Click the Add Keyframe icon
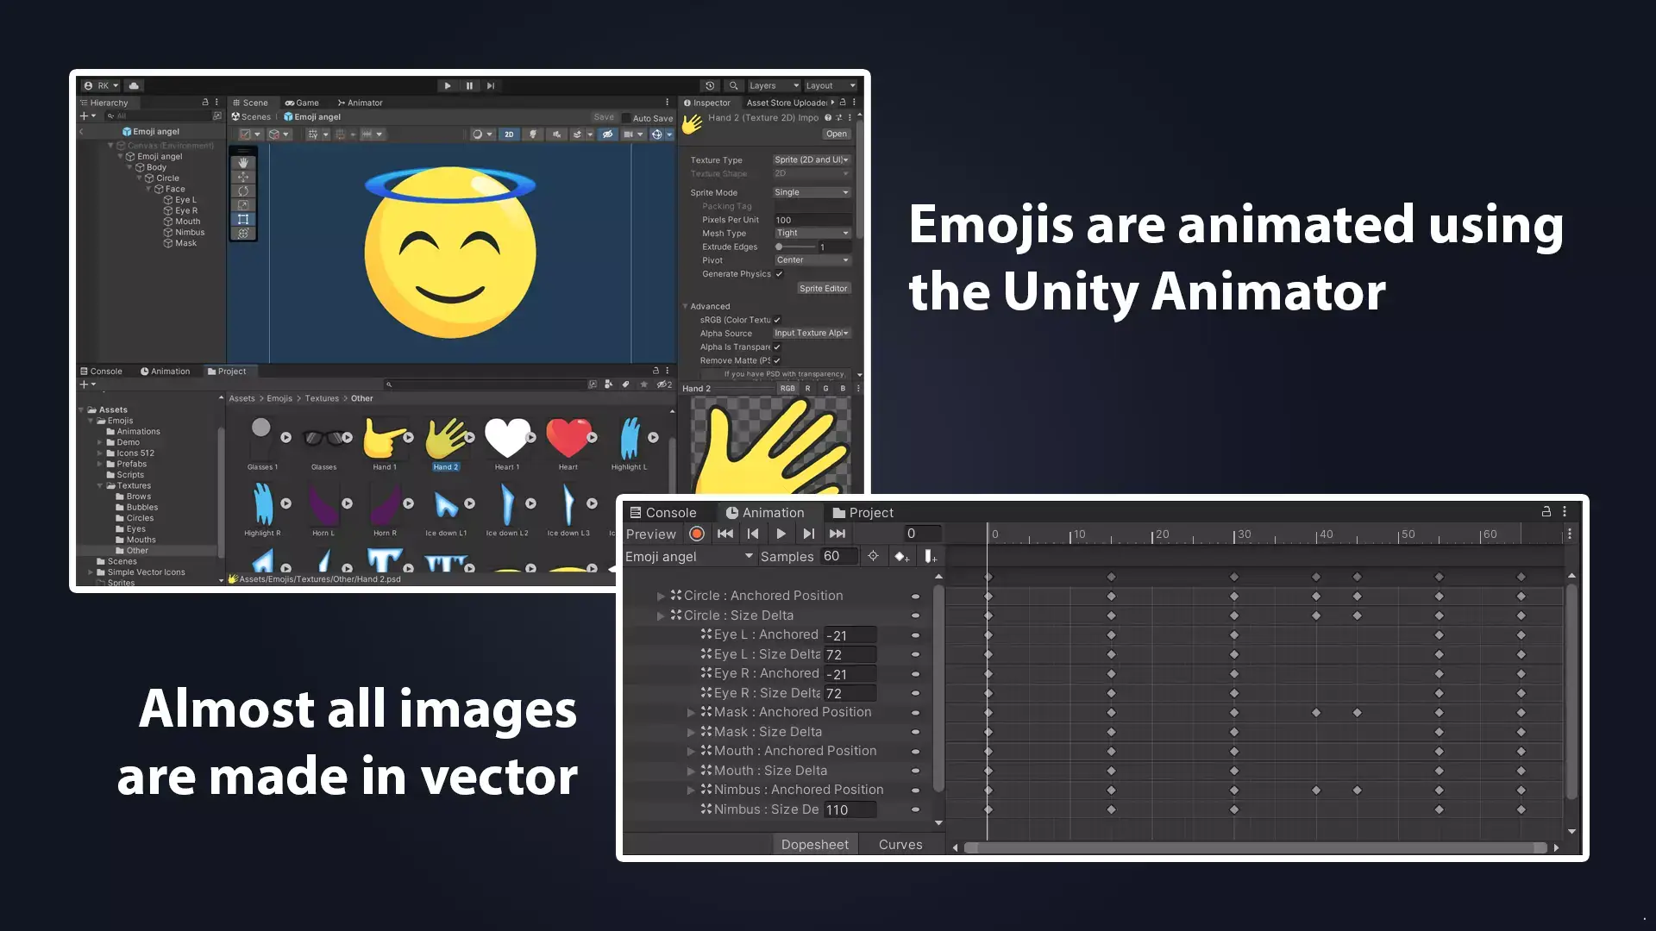The image size is (1656, 931). click(901, 557)
